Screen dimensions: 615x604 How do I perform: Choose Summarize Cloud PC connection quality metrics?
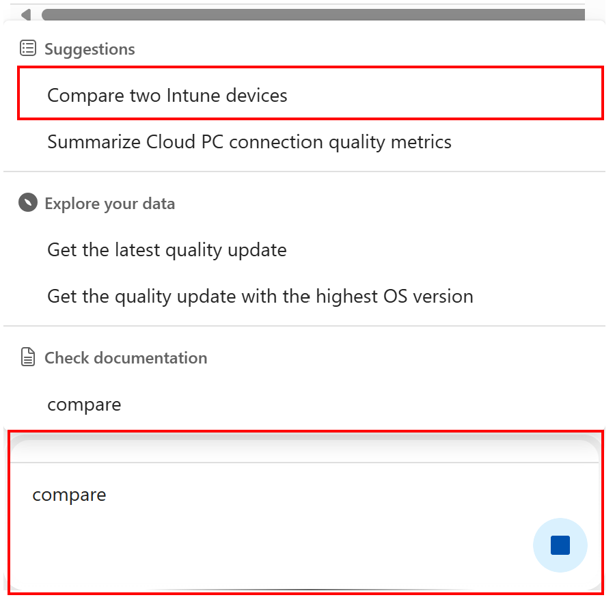click(x=249, y=141)
